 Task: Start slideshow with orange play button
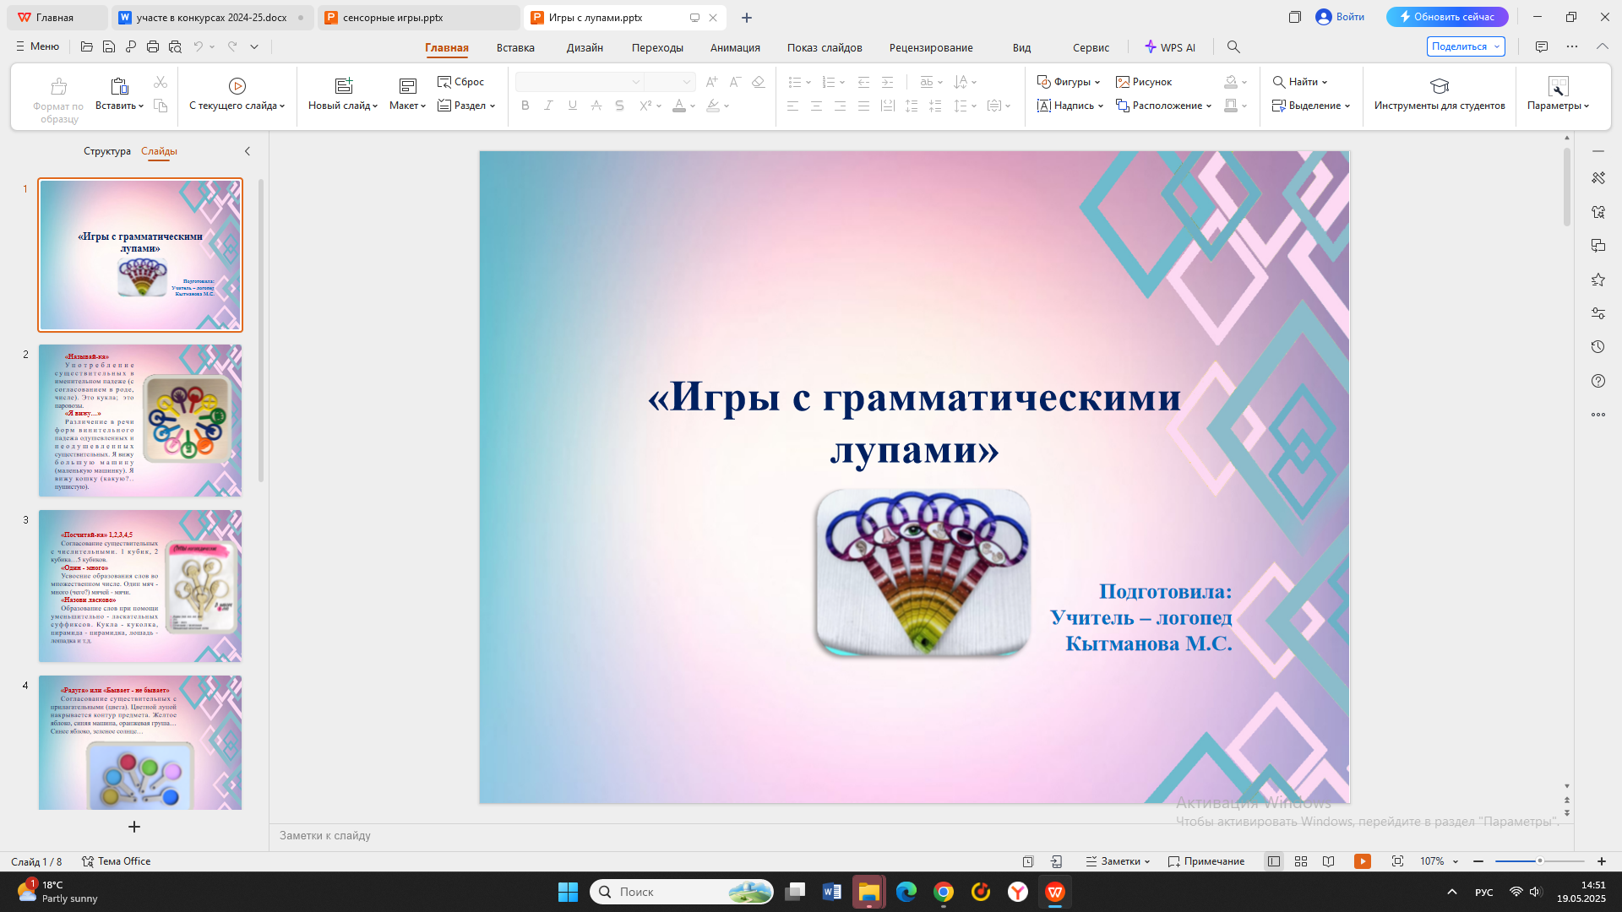pos(1362,861)
